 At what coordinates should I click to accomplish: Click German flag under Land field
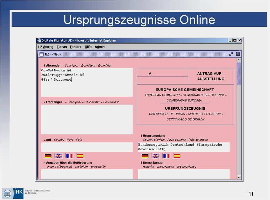(x=48, y=156)
